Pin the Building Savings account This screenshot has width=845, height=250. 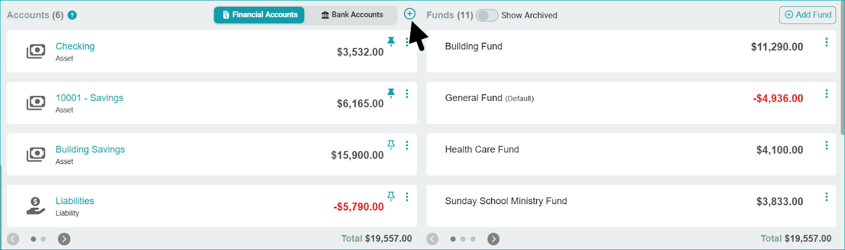(x=391, y=144)
